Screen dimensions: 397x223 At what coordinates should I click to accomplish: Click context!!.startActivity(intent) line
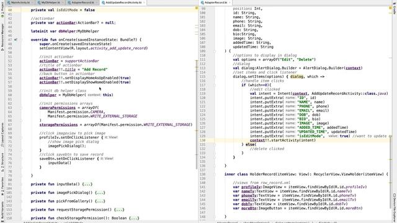click(283, 141)
